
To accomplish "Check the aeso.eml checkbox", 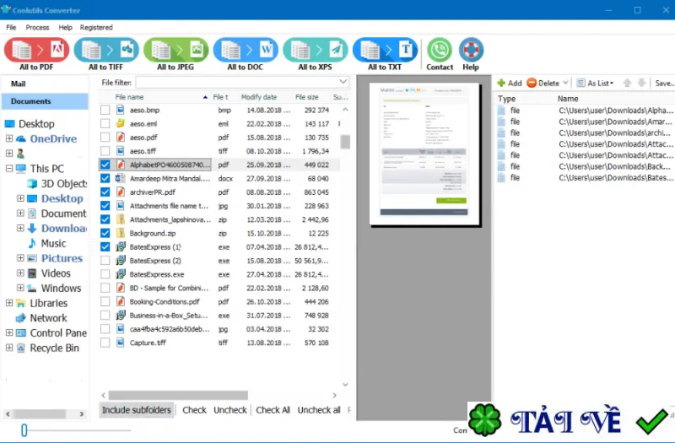I will click(x=105, y=123).
